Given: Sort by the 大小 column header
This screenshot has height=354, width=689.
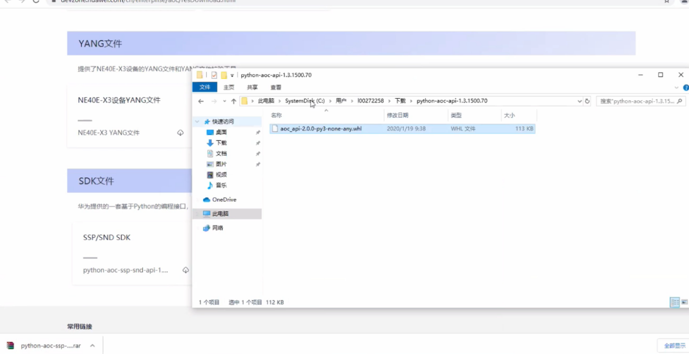Looking at the screenshot, I should pos(509,115).
